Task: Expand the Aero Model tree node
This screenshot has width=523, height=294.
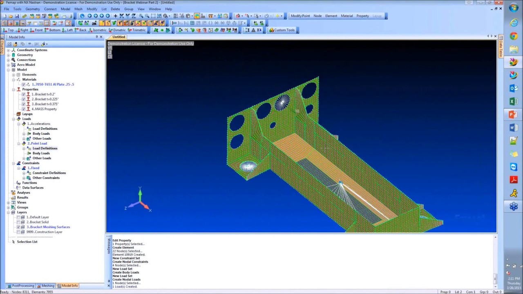Action: tap(8, 65)
